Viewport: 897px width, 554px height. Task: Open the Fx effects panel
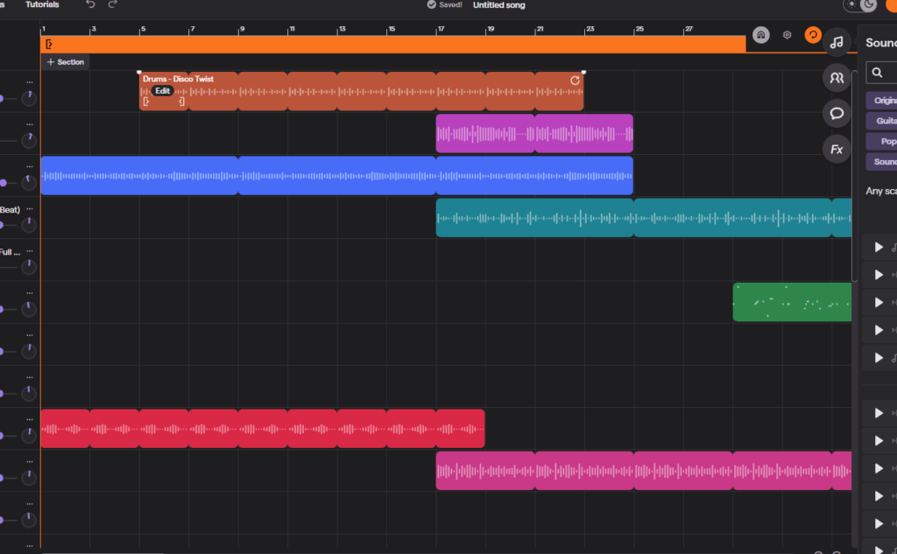(837, 150)
